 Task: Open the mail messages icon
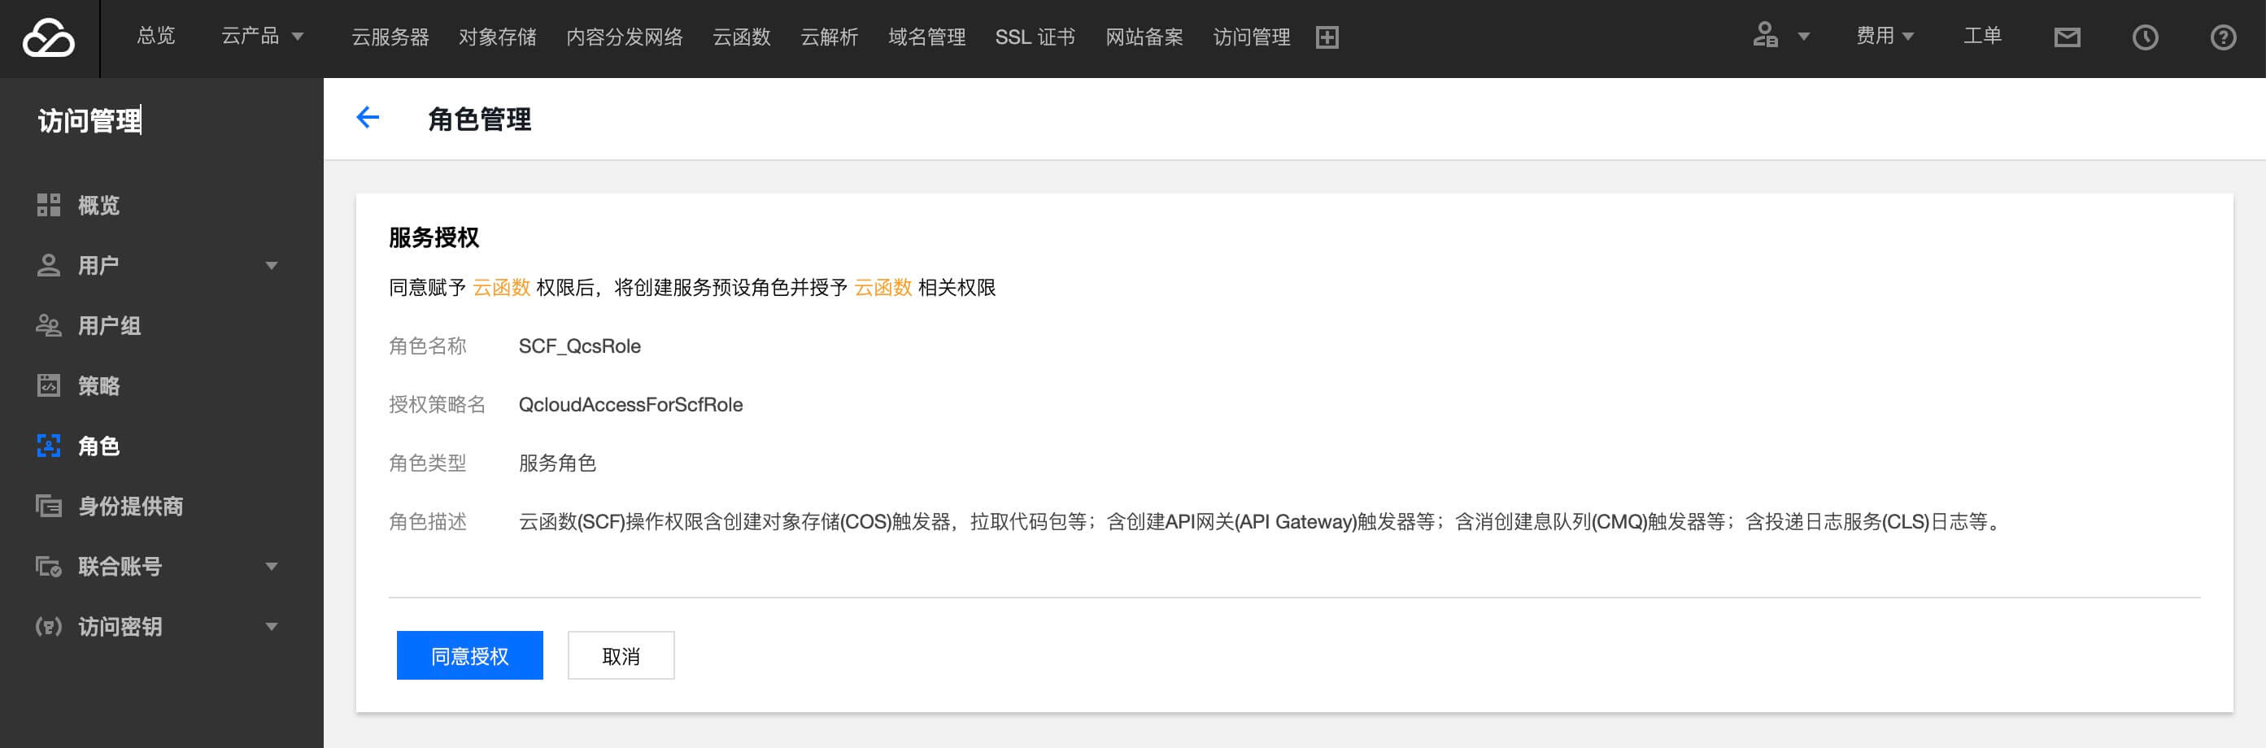(2068, 37)
